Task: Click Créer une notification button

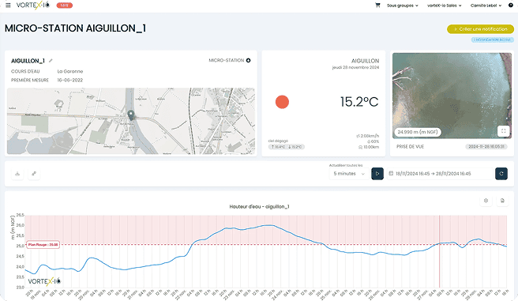Action: (480, 29)
